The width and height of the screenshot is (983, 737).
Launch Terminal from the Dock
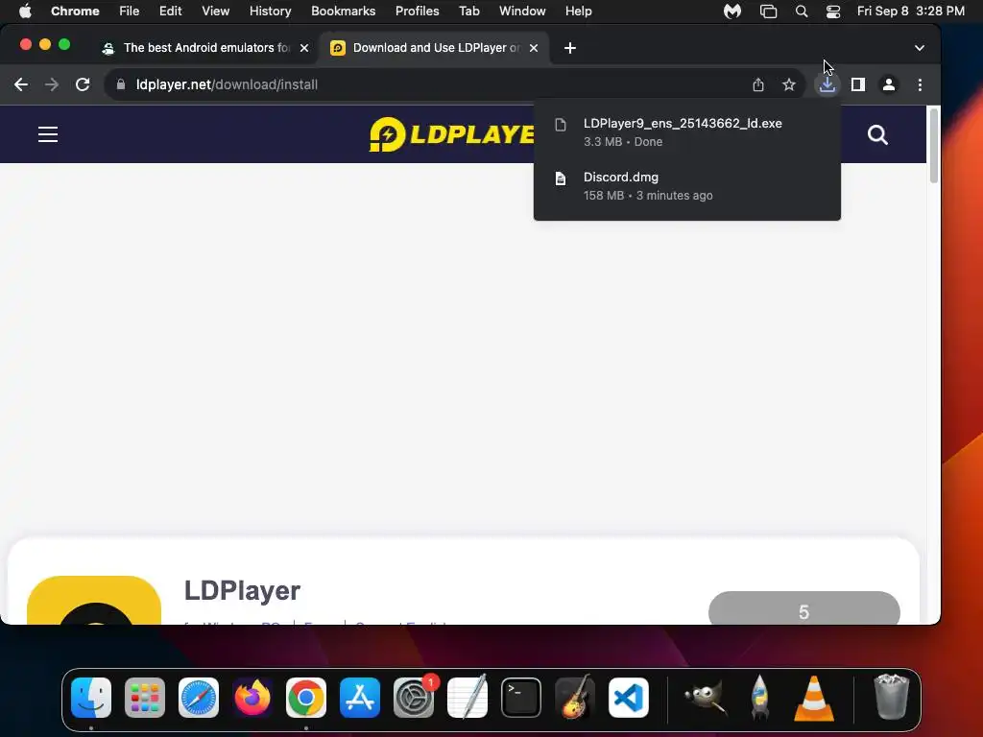pos(521,698)
